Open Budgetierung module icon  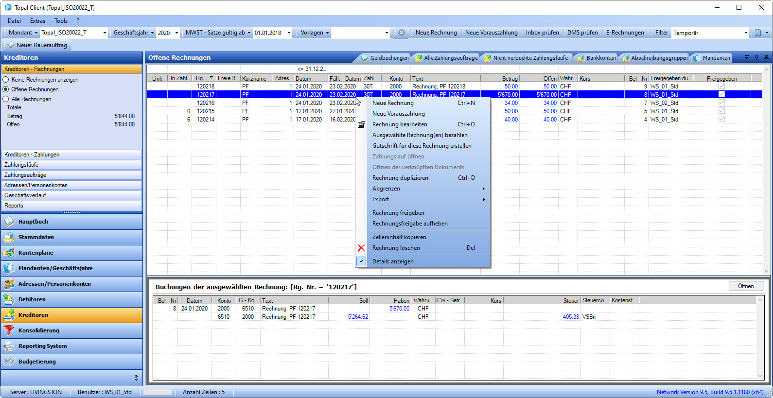[x=9, y=362]
